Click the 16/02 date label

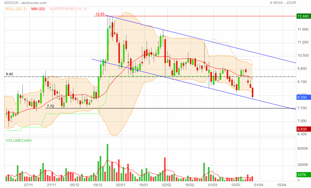pyautogui.click(x=190, y=185)
